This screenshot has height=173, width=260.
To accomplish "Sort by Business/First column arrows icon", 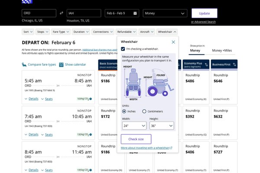I will pos(234,64).
